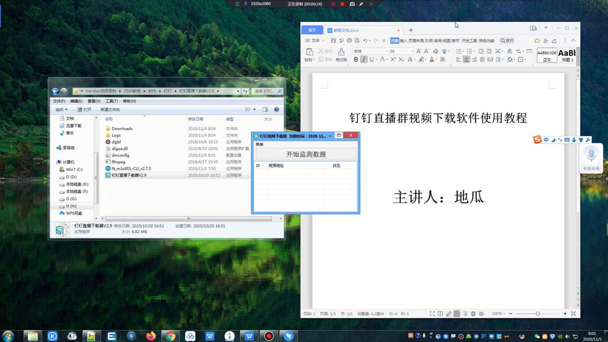The image size is (608, 342).
Task: Toggle underline formatting
Action: click(372, 58)
